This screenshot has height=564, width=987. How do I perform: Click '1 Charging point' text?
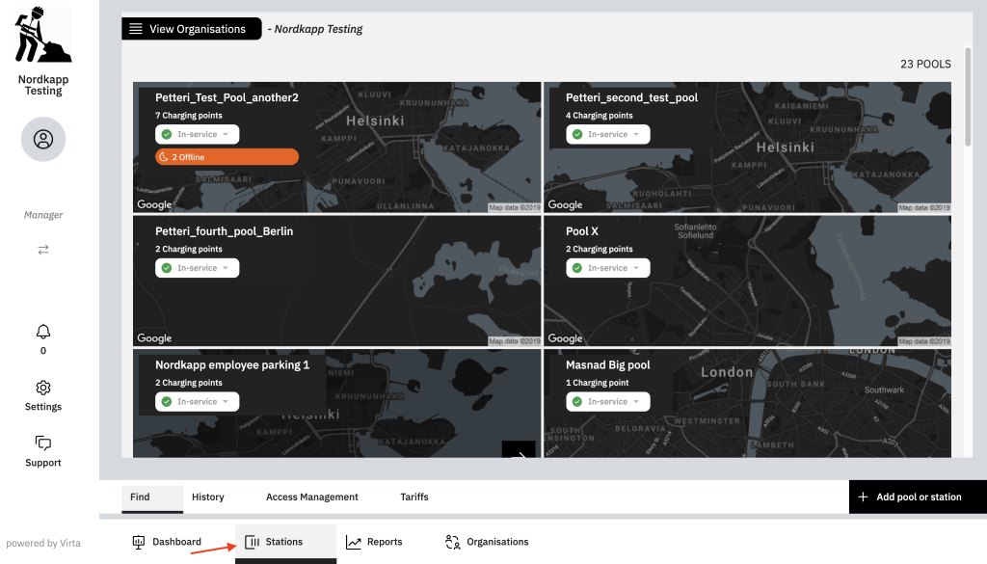[598, 383]
